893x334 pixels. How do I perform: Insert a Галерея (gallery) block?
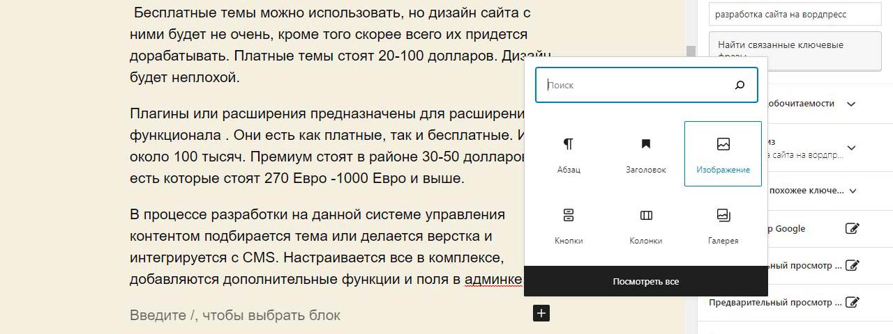tap(723, 225)
